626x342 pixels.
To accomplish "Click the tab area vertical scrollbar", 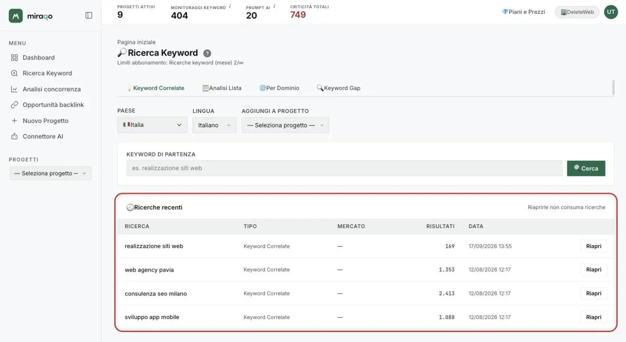I will (613, 87).
